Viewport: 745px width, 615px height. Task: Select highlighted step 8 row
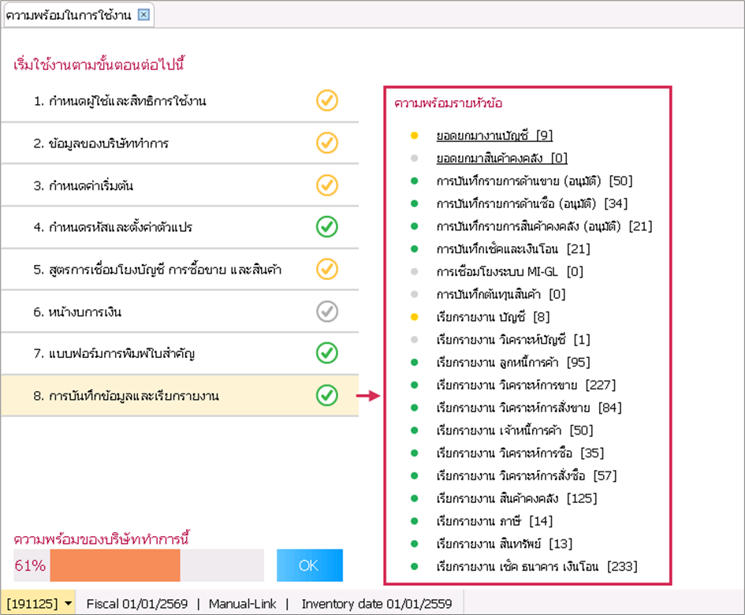(180, 396)
